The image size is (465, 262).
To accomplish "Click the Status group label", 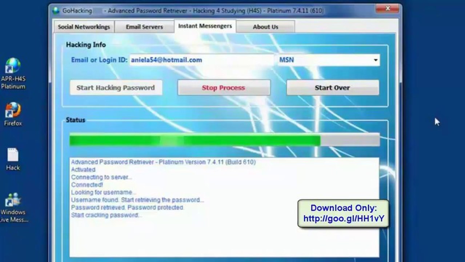I will [x=76, y=120].
